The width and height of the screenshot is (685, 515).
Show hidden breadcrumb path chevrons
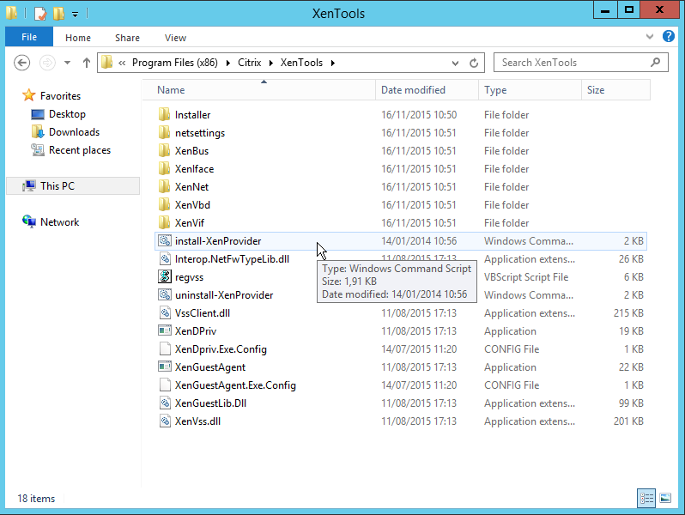[x=122, y=63]
